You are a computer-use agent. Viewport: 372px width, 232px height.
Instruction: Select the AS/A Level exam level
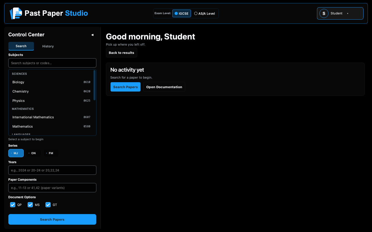point(205,13)
